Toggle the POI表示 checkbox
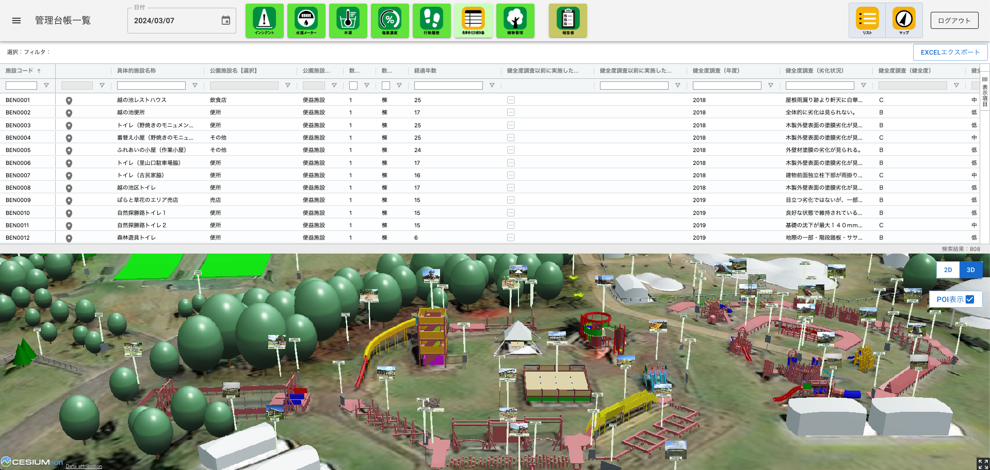Screen dimensions: 990x470 pyautogui.click(x=970, y=299)
